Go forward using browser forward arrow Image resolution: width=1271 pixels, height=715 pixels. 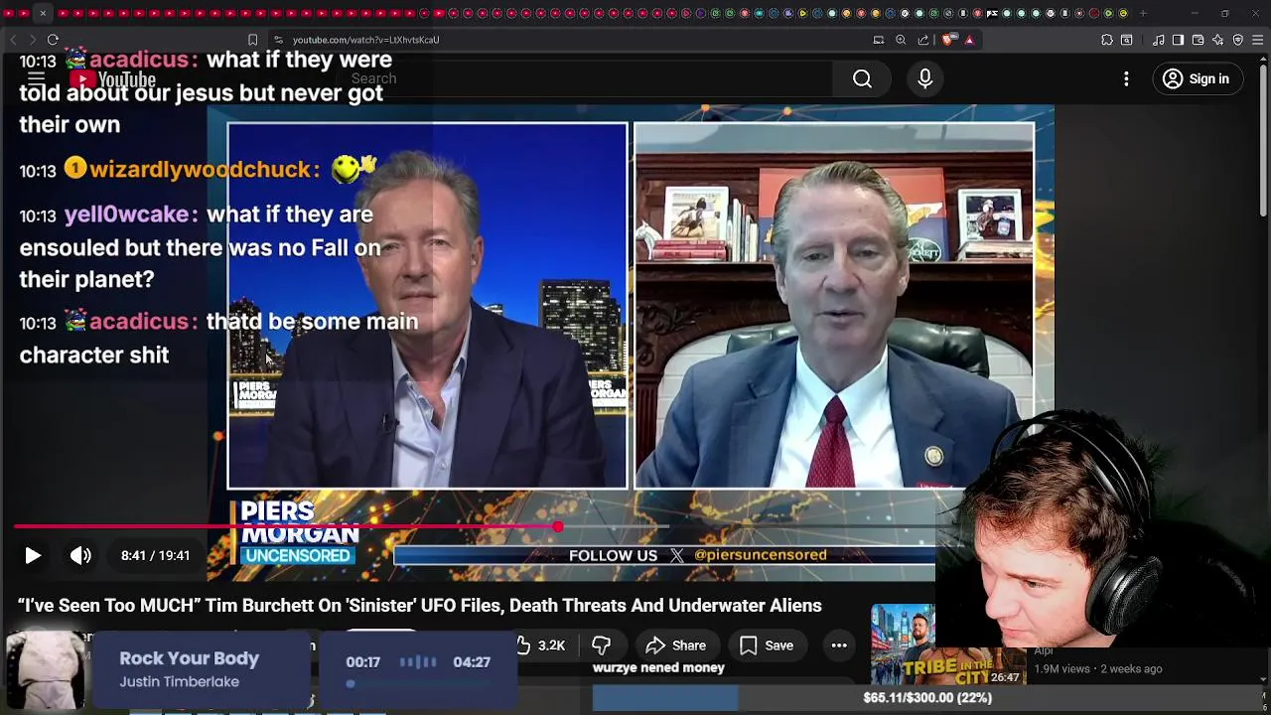click(x=32, y=40)
